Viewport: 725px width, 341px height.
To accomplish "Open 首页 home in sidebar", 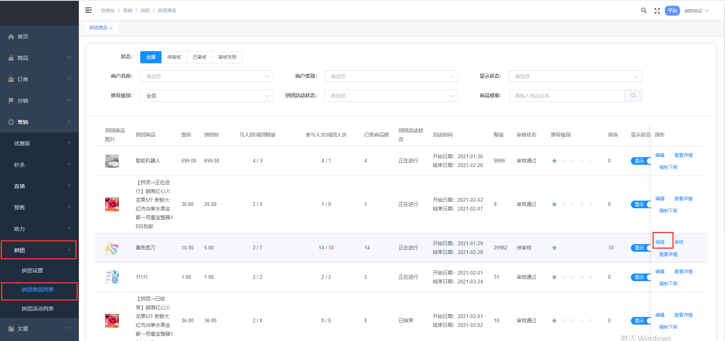I will 23,37.
